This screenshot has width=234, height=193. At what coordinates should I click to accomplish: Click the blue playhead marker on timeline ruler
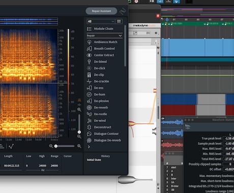tap(167, 20)
